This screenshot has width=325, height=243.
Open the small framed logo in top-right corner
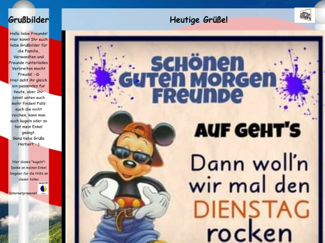305,16
